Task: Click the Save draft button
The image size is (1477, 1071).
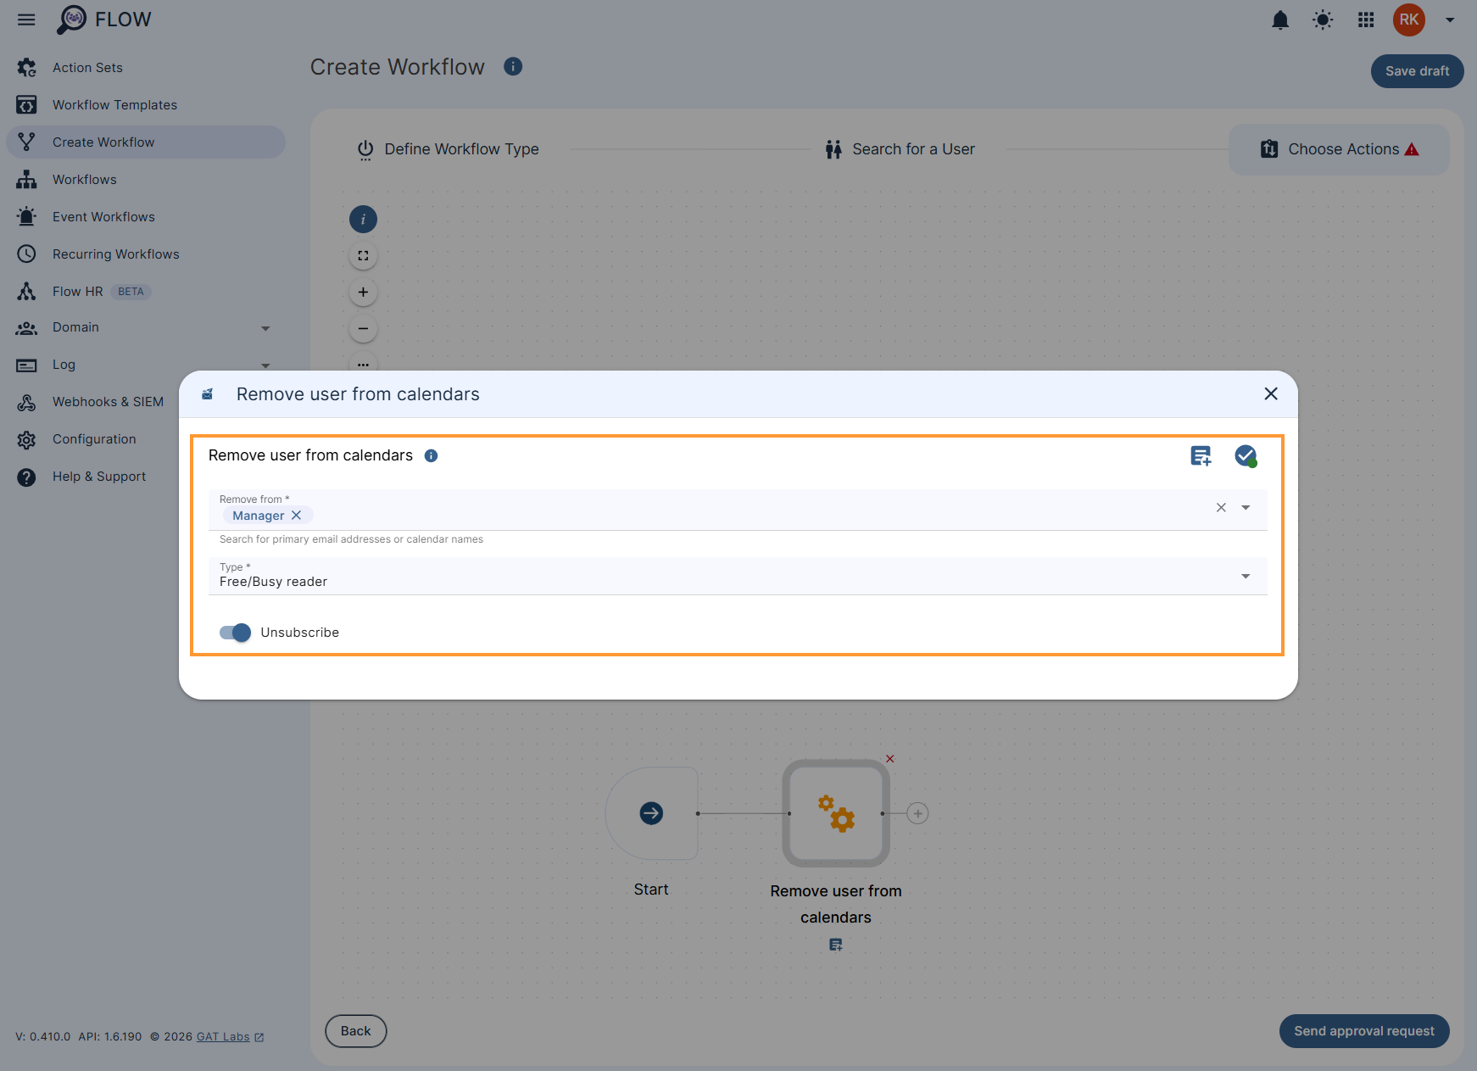Action: tap(1416, 71)
